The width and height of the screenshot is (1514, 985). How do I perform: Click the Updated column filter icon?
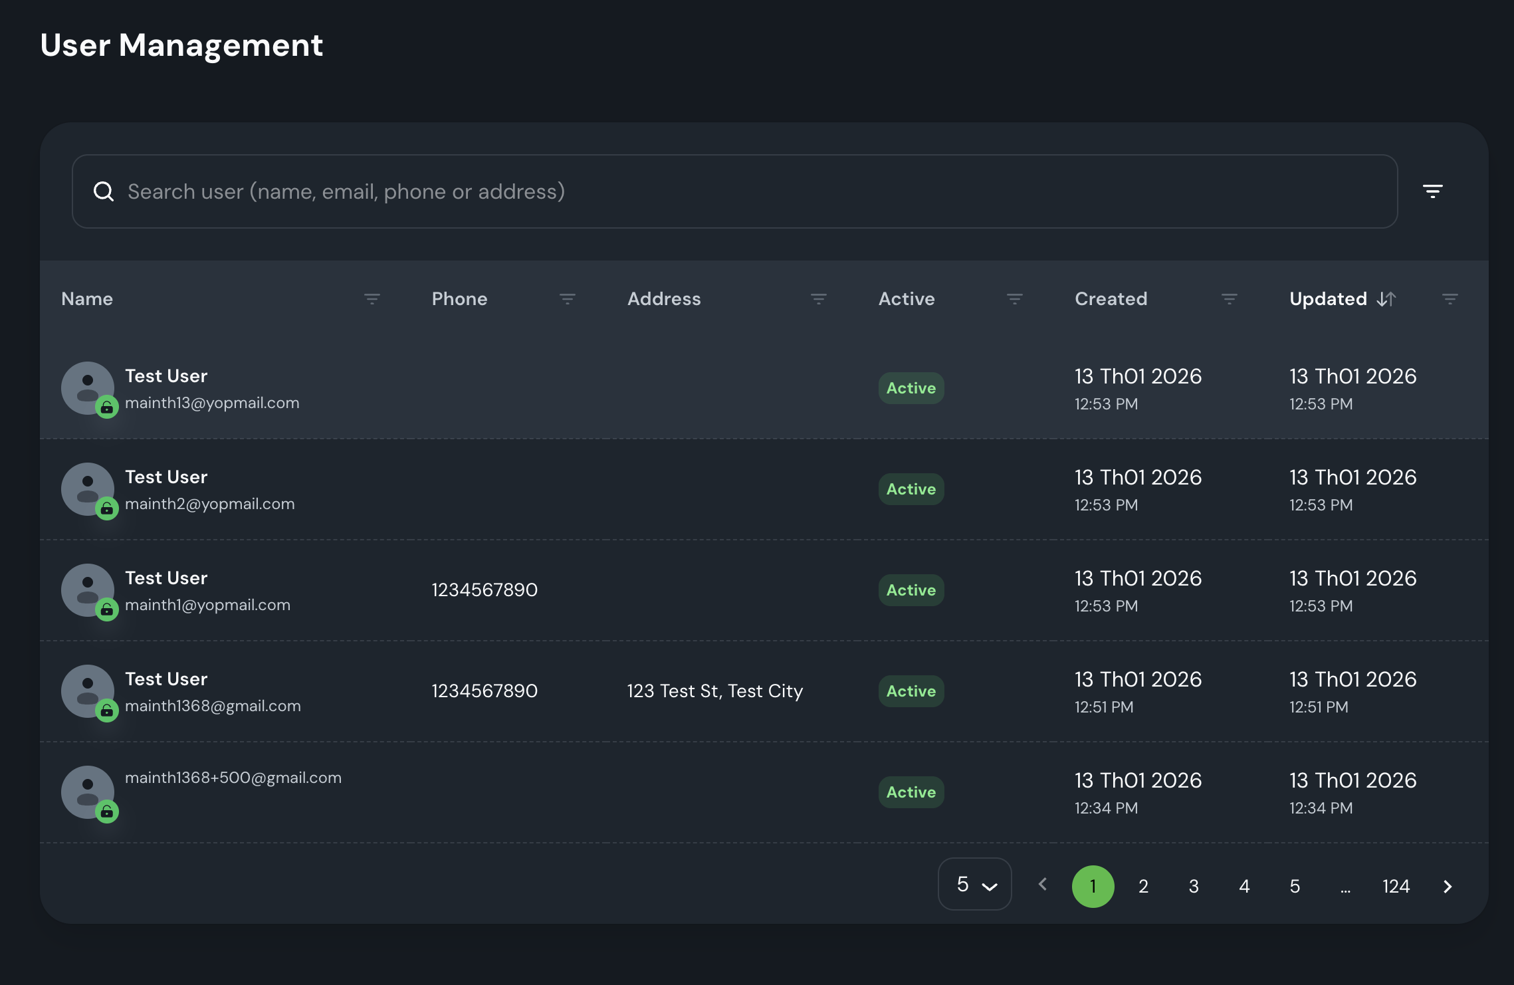1450,299
